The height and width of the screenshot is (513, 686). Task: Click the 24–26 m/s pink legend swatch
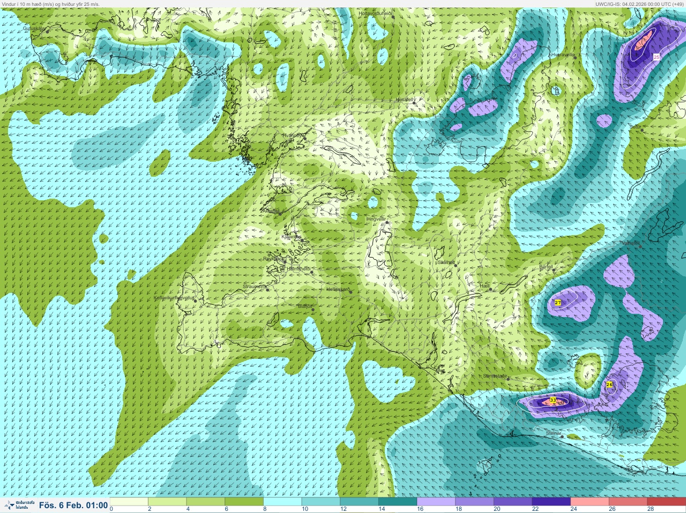pos(590,502)
